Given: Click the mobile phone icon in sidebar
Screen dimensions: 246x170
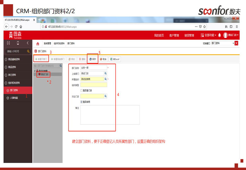Looking at the screenshot, I should [x=18, y=43].
